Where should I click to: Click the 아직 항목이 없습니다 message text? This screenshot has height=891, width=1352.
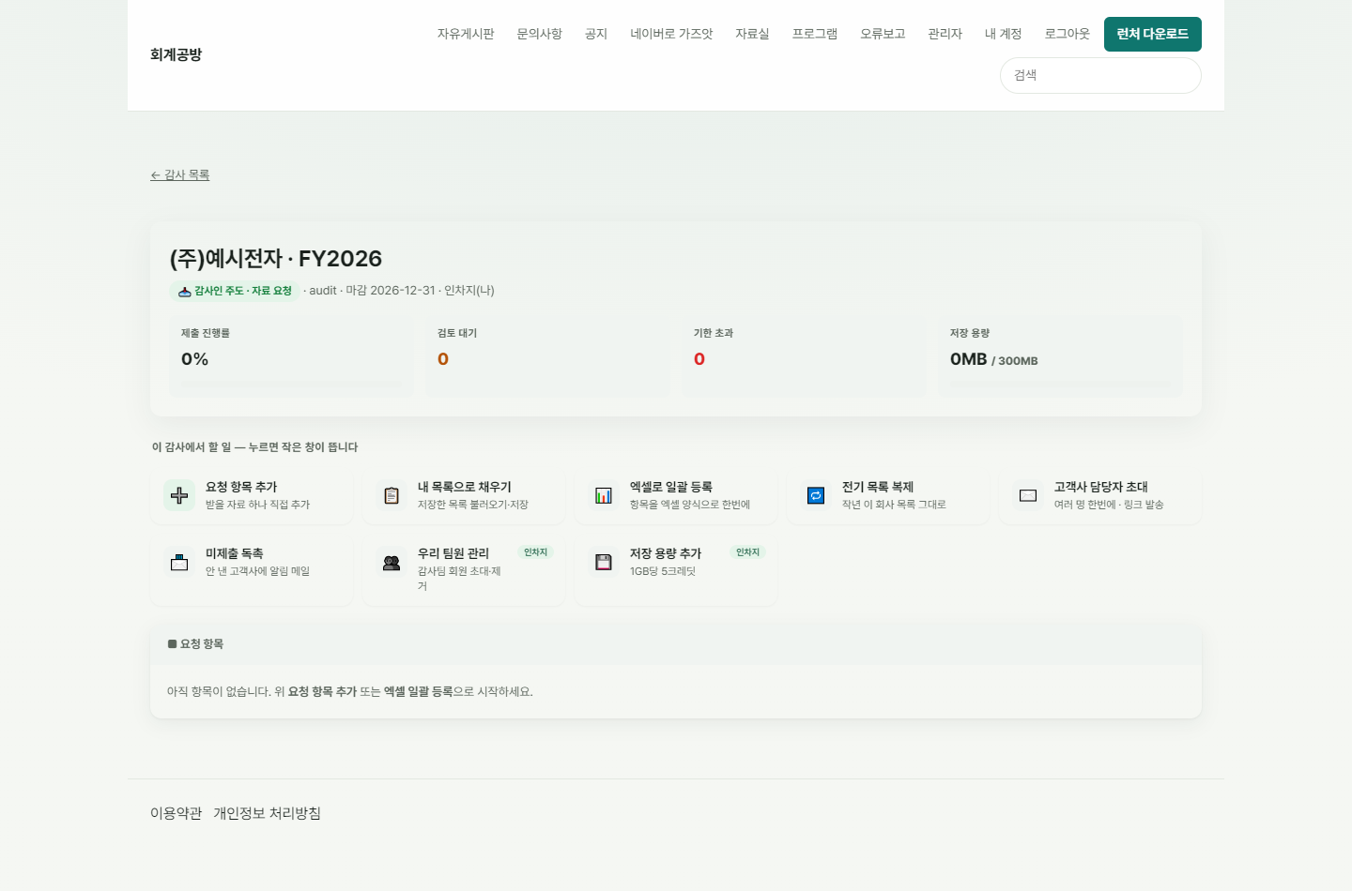click(x=350, y=692)
